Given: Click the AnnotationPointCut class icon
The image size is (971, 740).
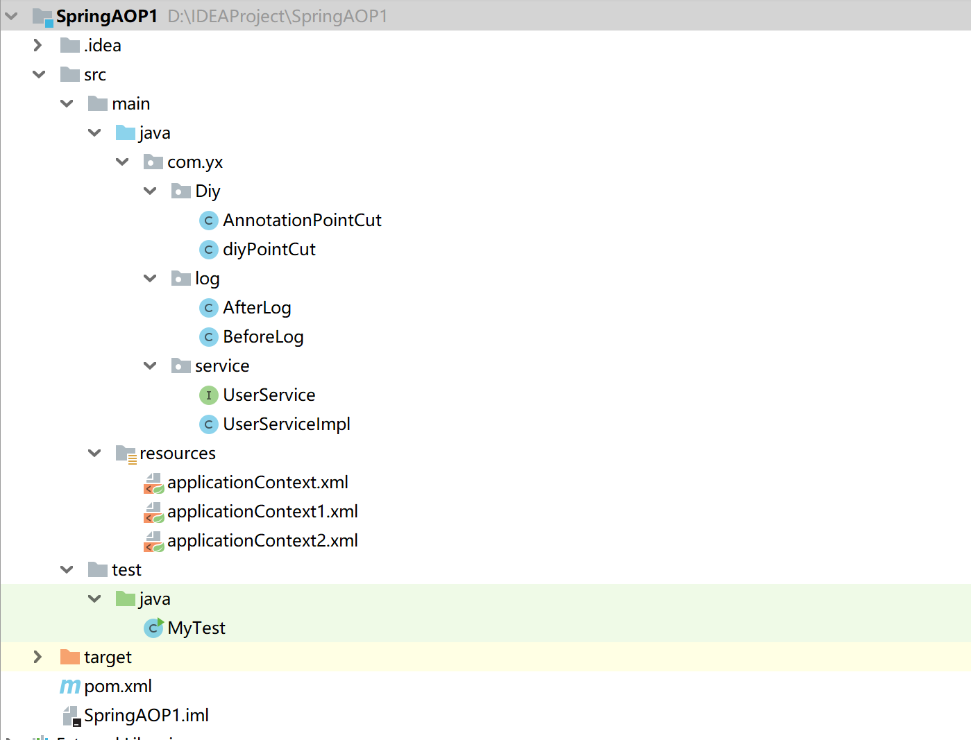Looking at the screenshot, I should tap(209, 221).
